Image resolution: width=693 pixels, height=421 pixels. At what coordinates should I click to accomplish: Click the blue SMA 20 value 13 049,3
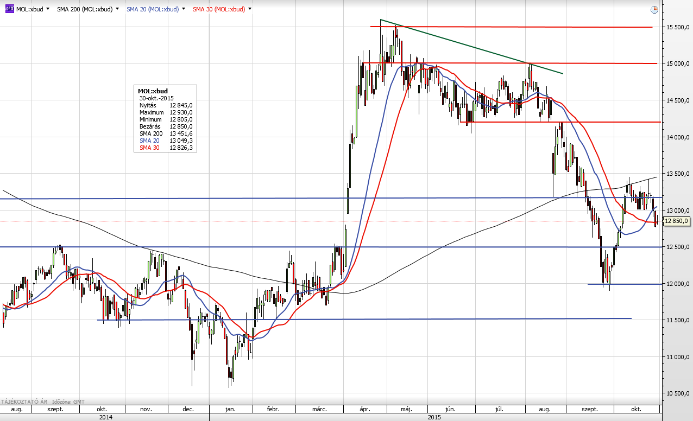point(181,141)
